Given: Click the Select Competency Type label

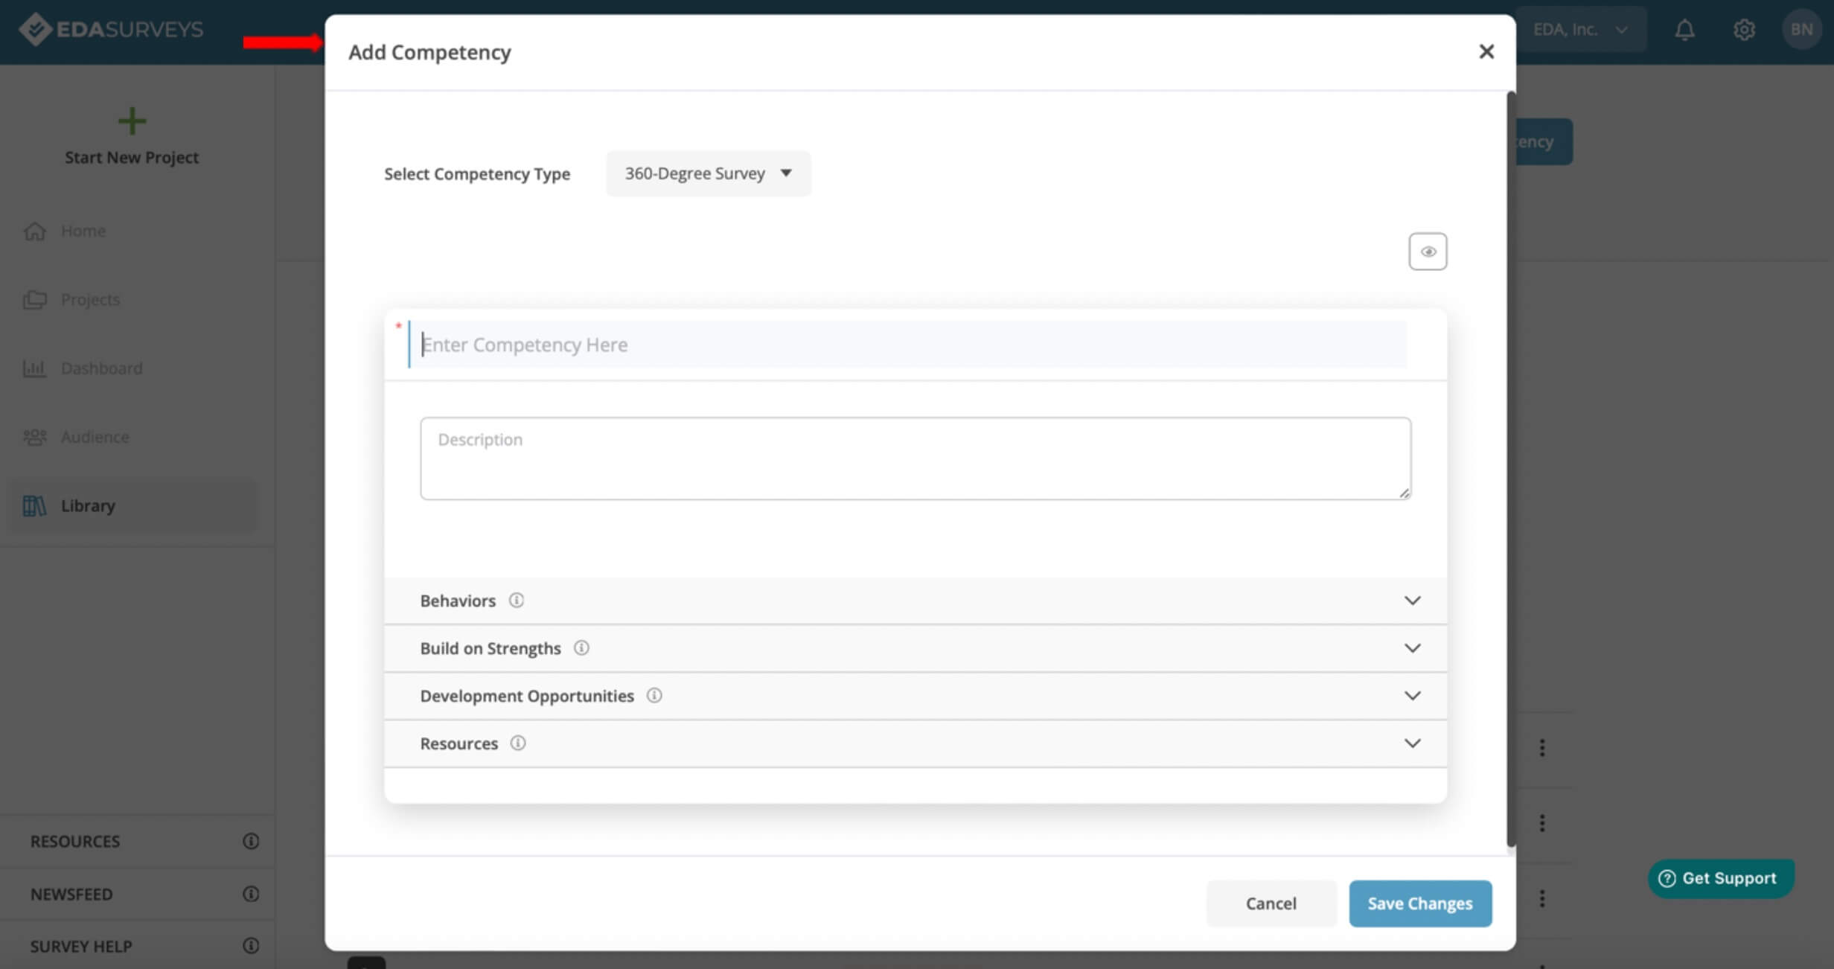Looking at the screenshot, I should point(477,174).
